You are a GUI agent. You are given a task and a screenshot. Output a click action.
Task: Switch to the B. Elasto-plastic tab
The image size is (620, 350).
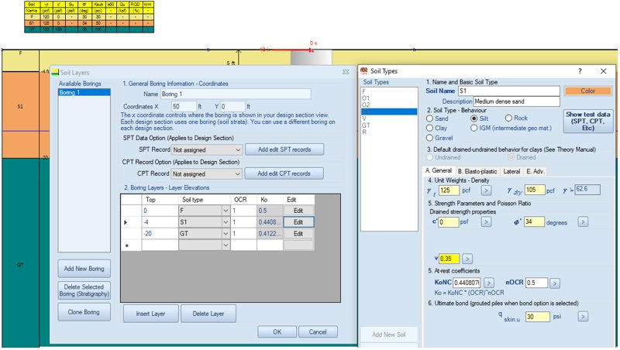[x=477, y=171]
